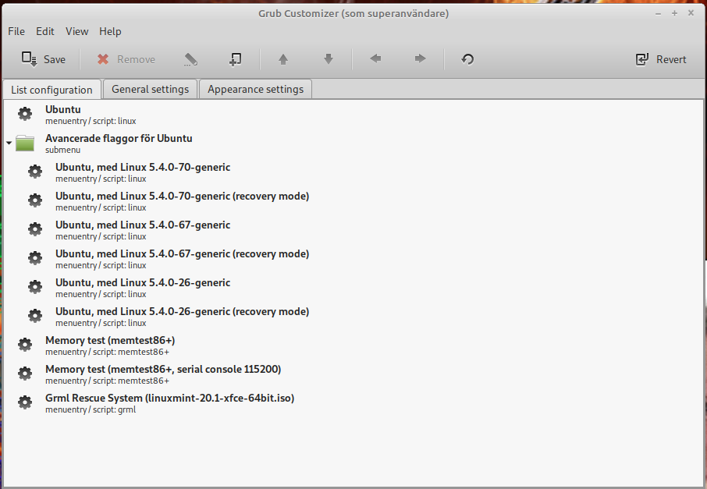
Task: Minimize the Grub Customizer window
Action: pos(659,14)
